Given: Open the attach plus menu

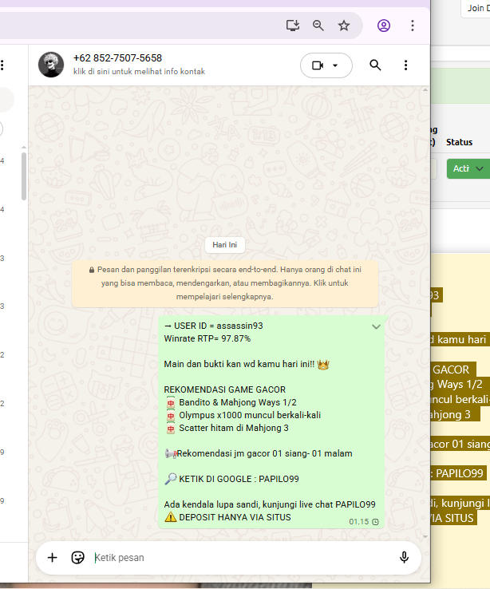Looking at the screenshot, I should click(53, 557).
